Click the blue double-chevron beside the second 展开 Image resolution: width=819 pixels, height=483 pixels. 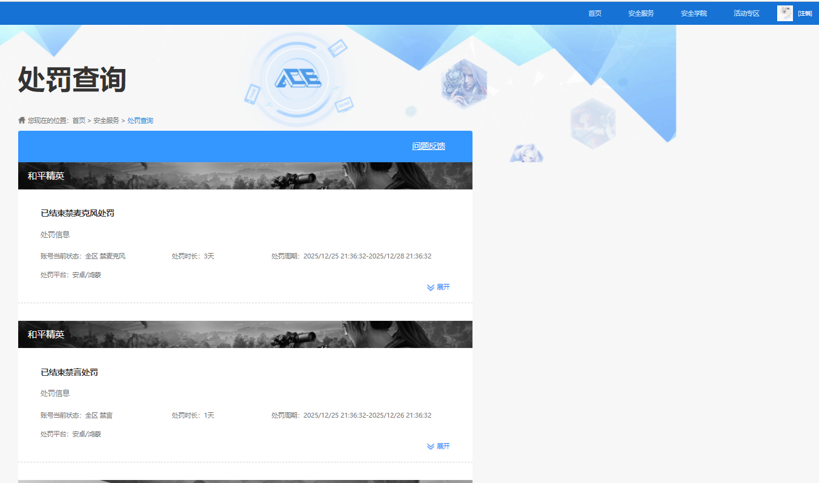(430, 446)
